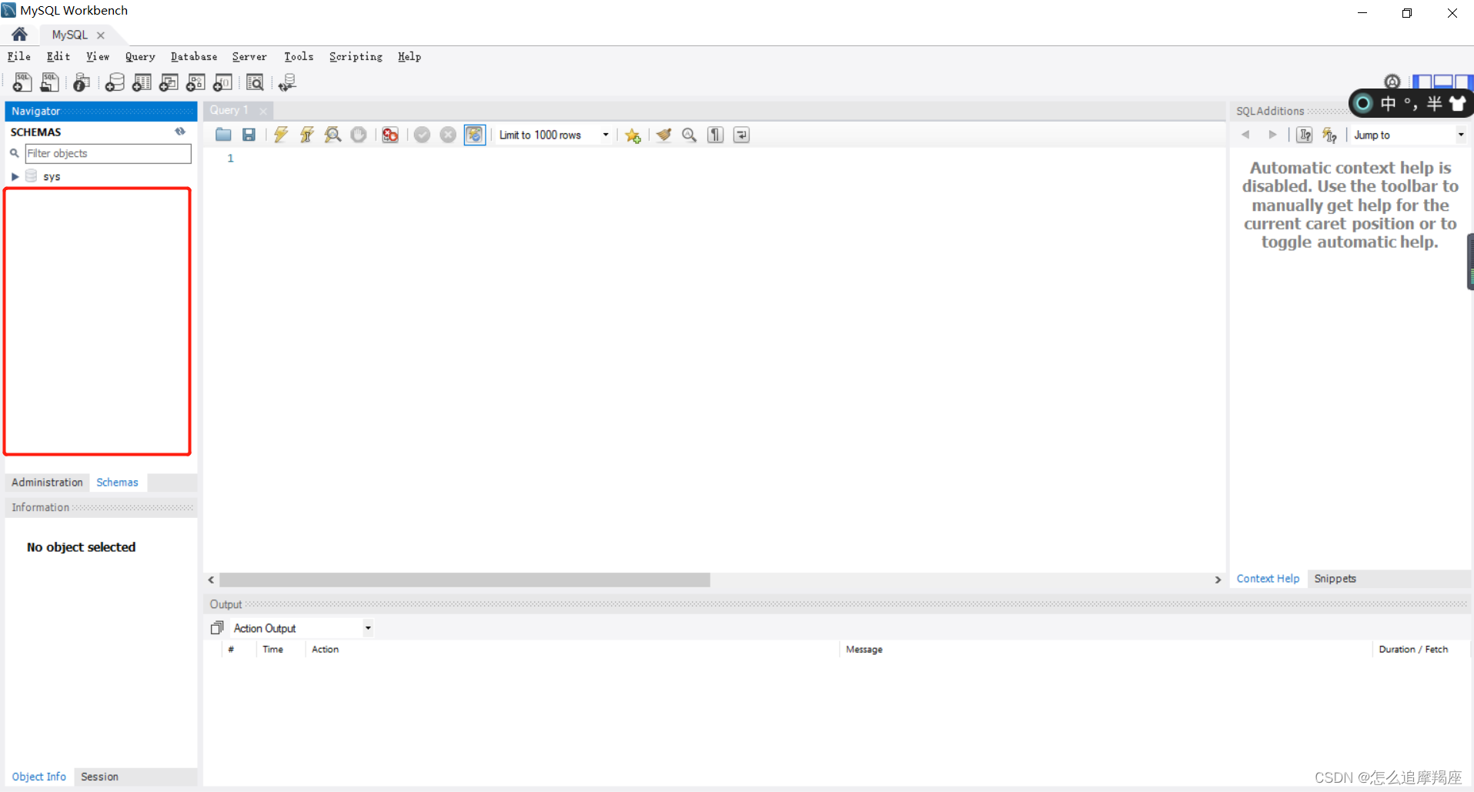Open a SQL script file in new tab
The height and width of the screenshot is (792, 1474).
tap(49, 82)
